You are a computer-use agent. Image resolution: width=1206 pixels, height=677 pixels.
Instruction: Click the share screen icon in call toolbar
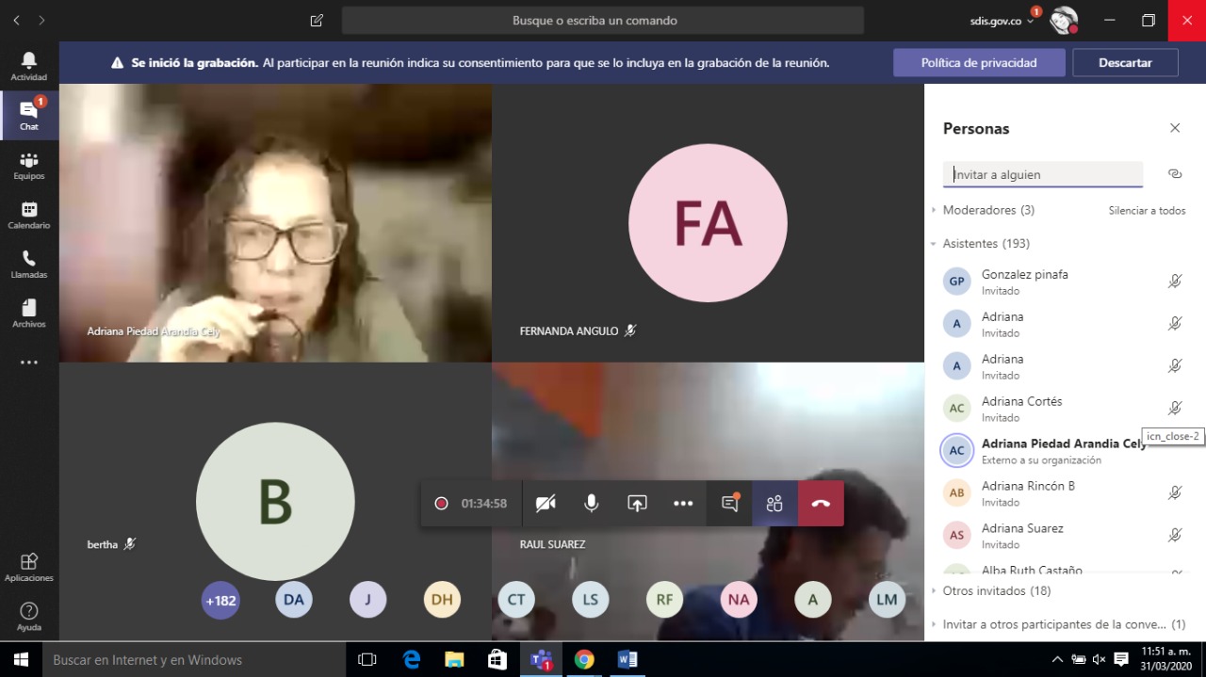point(637,504)
